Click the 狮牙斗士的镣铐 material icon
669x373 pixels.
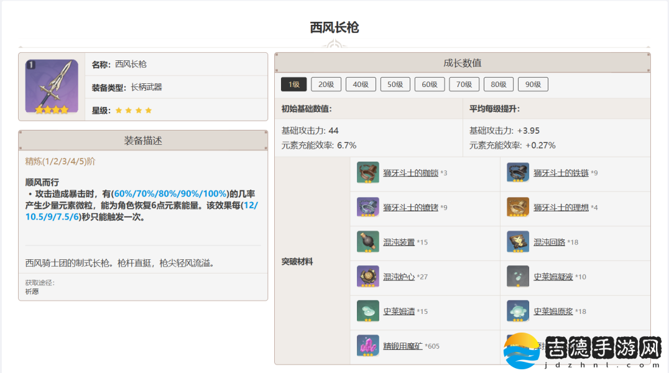(368, 208)
